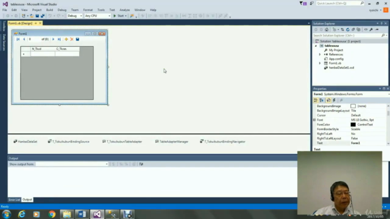
Task: Open the Toolbox side tab
Action: point(4,26)
